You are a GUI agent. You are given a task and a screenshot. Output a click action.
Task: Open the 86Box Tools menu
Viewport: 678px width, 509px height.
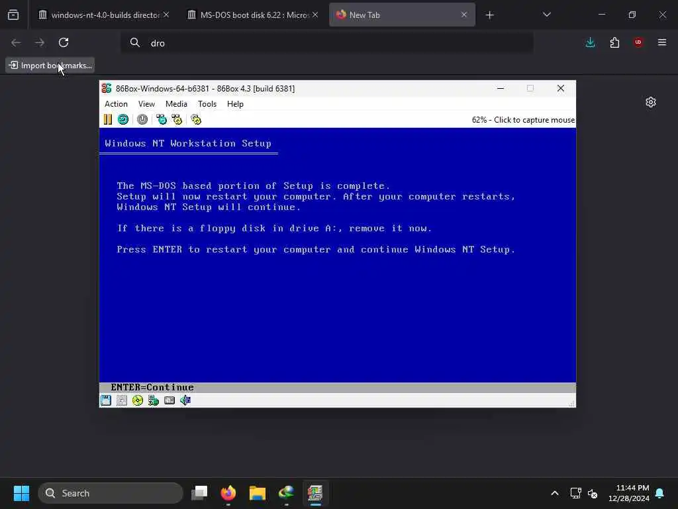click(x=207, y=104)
